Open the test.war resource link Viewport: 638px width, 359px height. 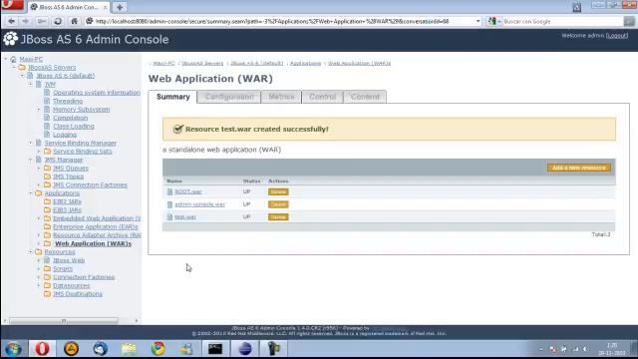point(185,217)
